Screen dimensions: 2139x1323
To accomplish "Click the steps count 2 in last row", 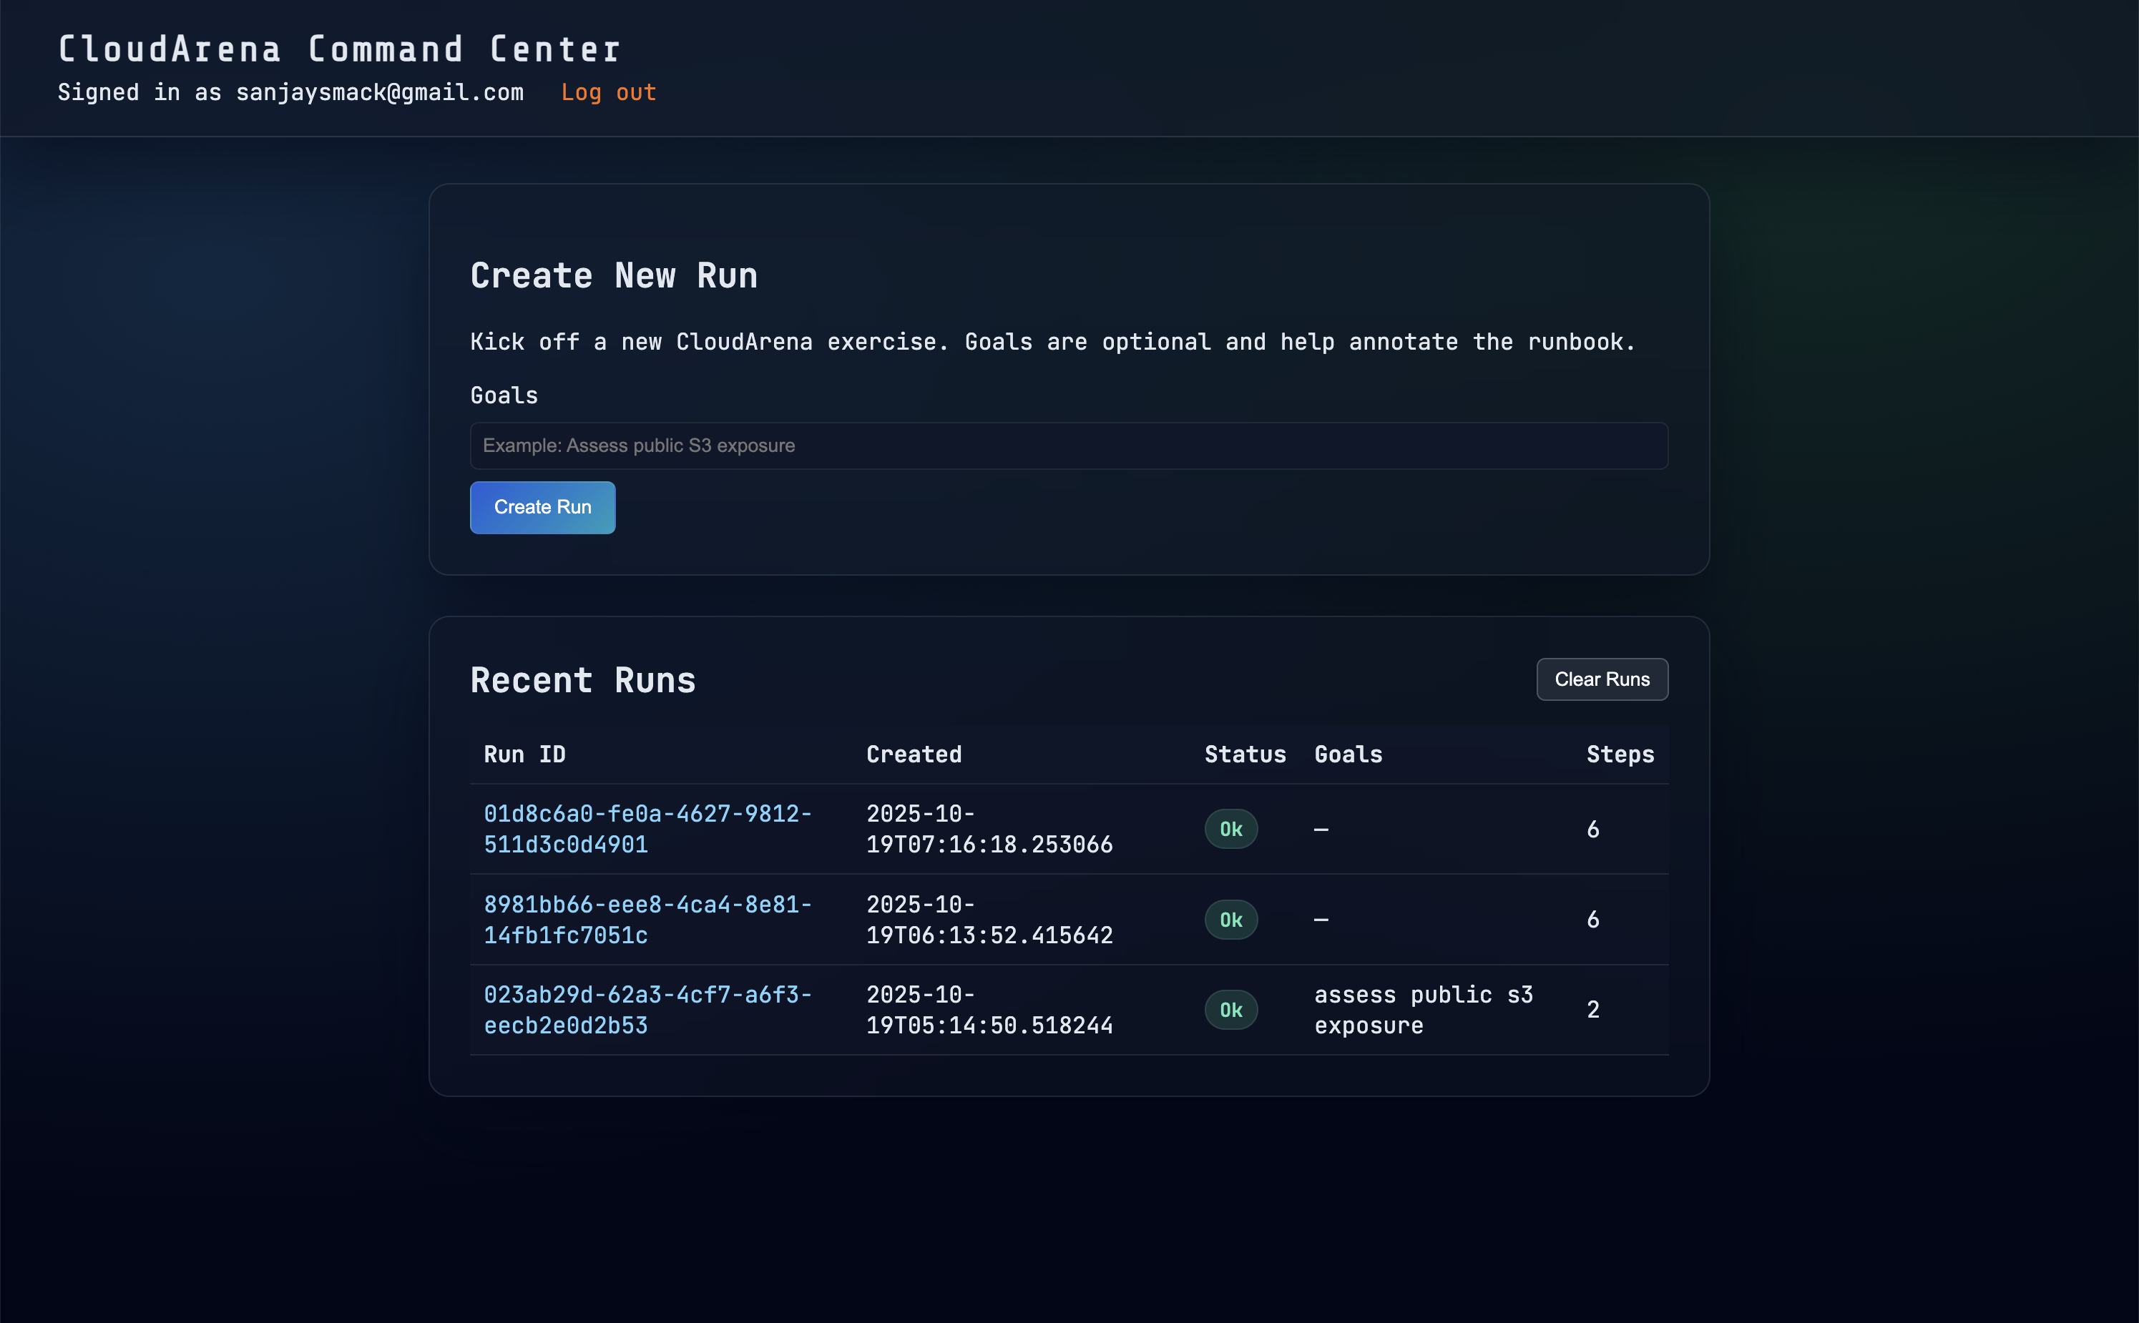I will [x=1592, y=1010].
